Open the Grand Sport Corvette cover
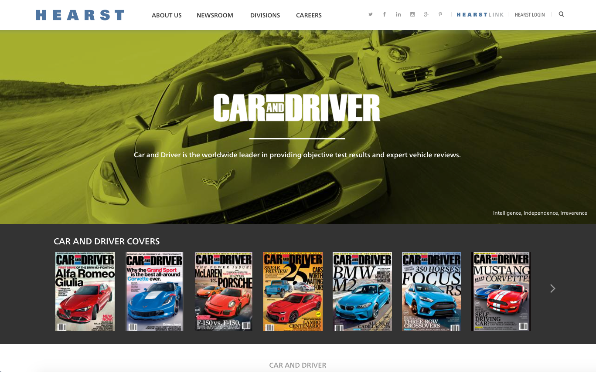596x372 pixels. pyautogui.click(x=154, y=291)
